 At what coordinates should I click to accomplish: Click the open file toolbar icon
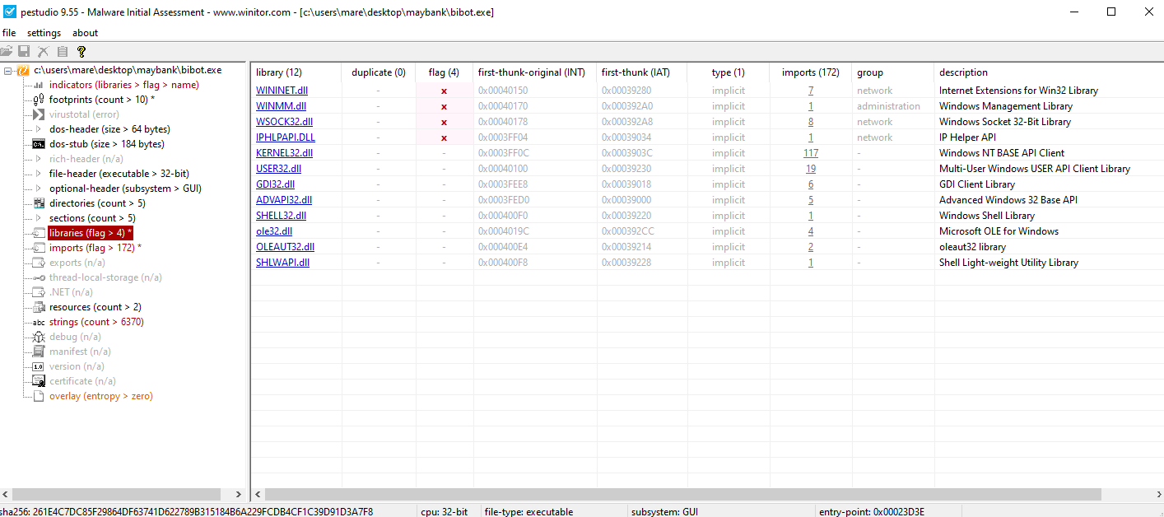coord(7,52)
